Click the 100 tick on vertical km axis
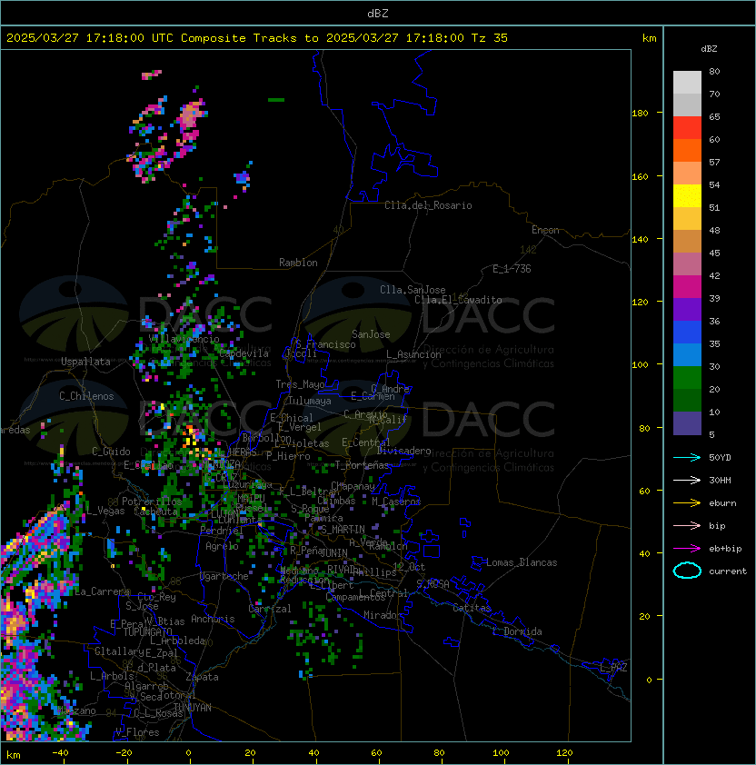The width and height of the screenshot is (756, 765). point(640,365)
